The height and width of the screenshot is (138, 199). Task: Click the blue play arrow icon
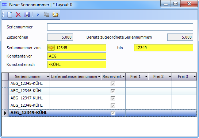pyautogui.click(x=38, y=15)
